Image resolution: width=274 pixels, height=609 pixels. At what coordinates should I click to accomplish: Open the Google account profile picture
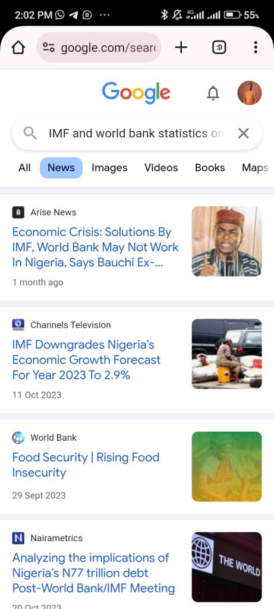(250, 93)
